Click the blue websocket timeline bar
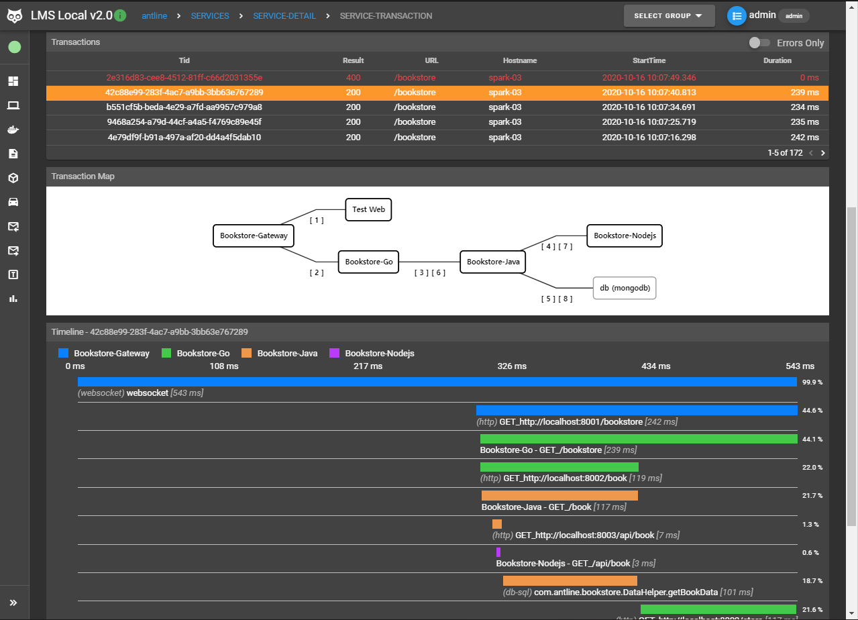The image size is (858, 620). [x=437, y=382]
